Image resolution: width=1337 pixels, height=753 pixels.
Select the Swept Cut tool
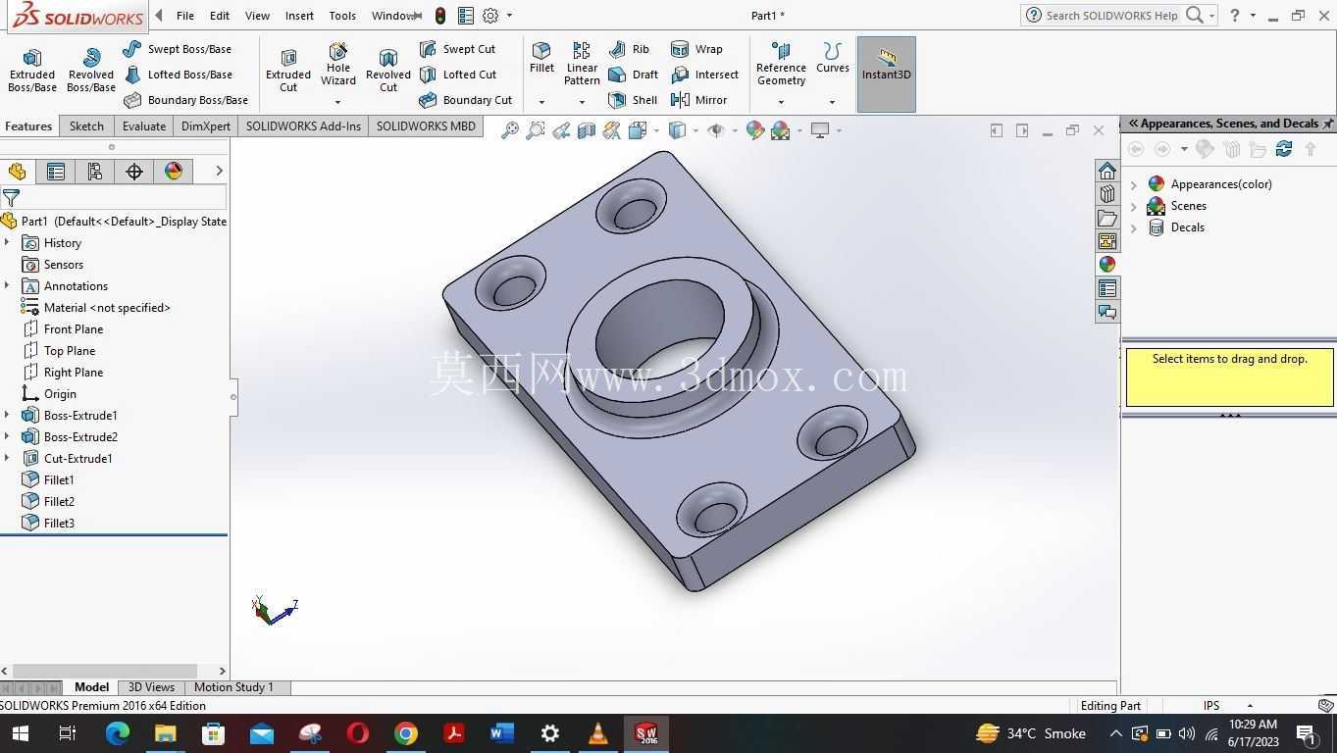tap(457, 49)
